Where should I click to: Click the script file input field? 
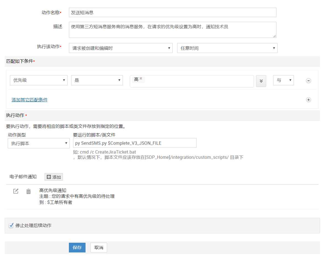click(x=134, y=143)
